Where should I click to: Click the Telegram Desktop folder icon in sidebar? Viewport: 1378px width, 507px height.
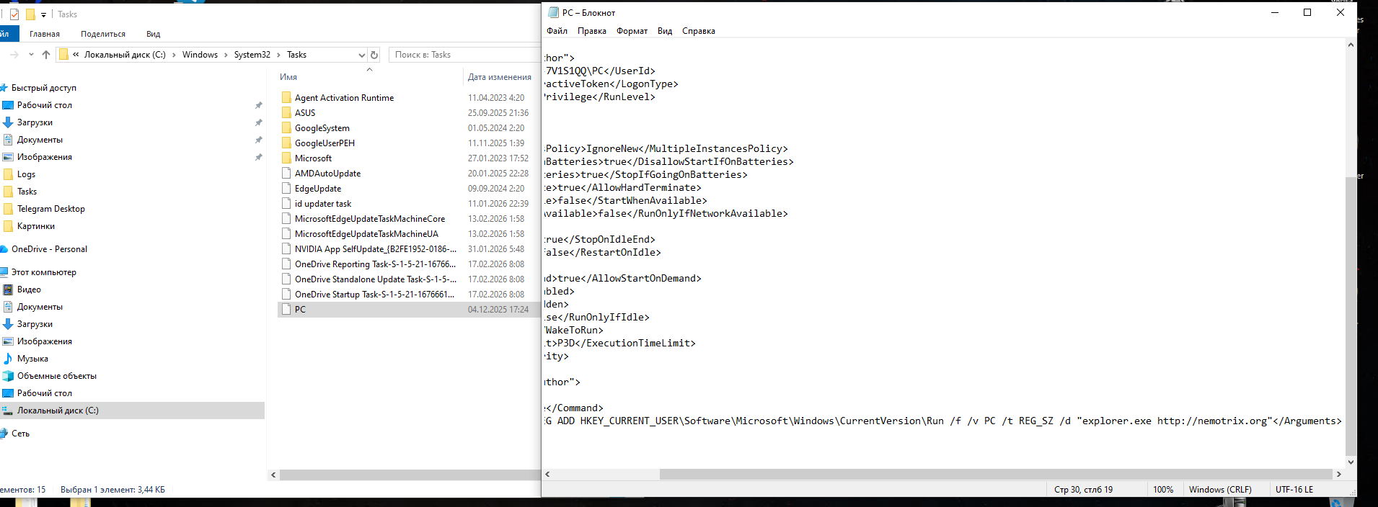coord(8,209)
